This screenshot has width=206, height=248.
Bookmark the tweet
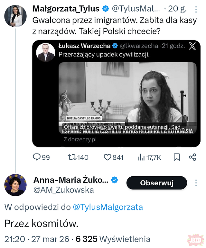click(177, 157)
